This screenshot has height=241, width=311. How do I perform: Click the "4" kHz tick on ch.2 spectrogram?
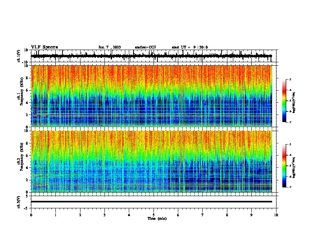point(27,168)
